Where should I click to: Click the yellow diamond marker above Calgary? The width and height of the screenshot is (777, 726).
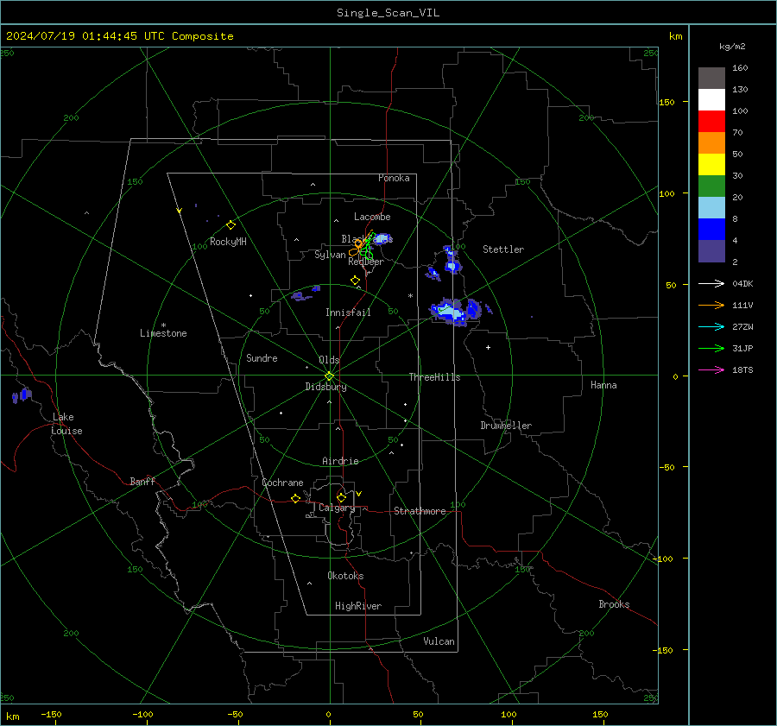click(341, 497)
